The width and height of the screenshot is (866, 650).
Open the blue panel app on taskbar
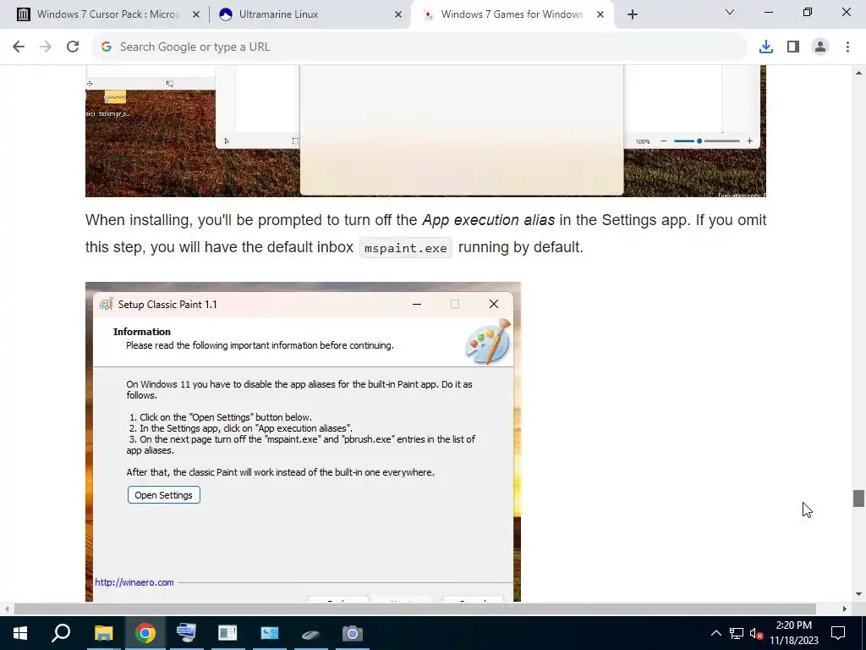(270, 633)
